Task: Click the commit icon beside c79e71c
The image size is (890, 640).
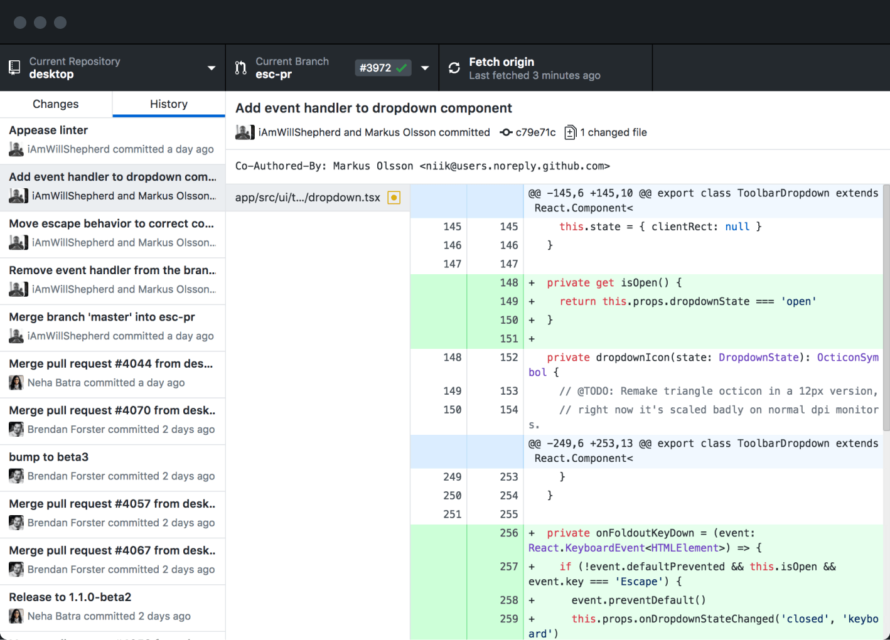Action: point(506,132)
